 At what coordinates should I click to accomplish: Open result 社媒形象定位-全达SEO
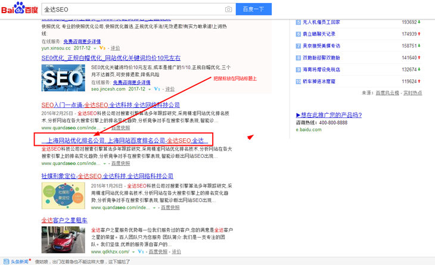107,176
